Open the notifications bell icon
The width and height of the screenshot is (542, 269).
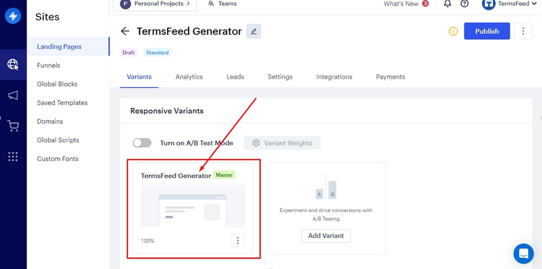click(x=447, y=4)
